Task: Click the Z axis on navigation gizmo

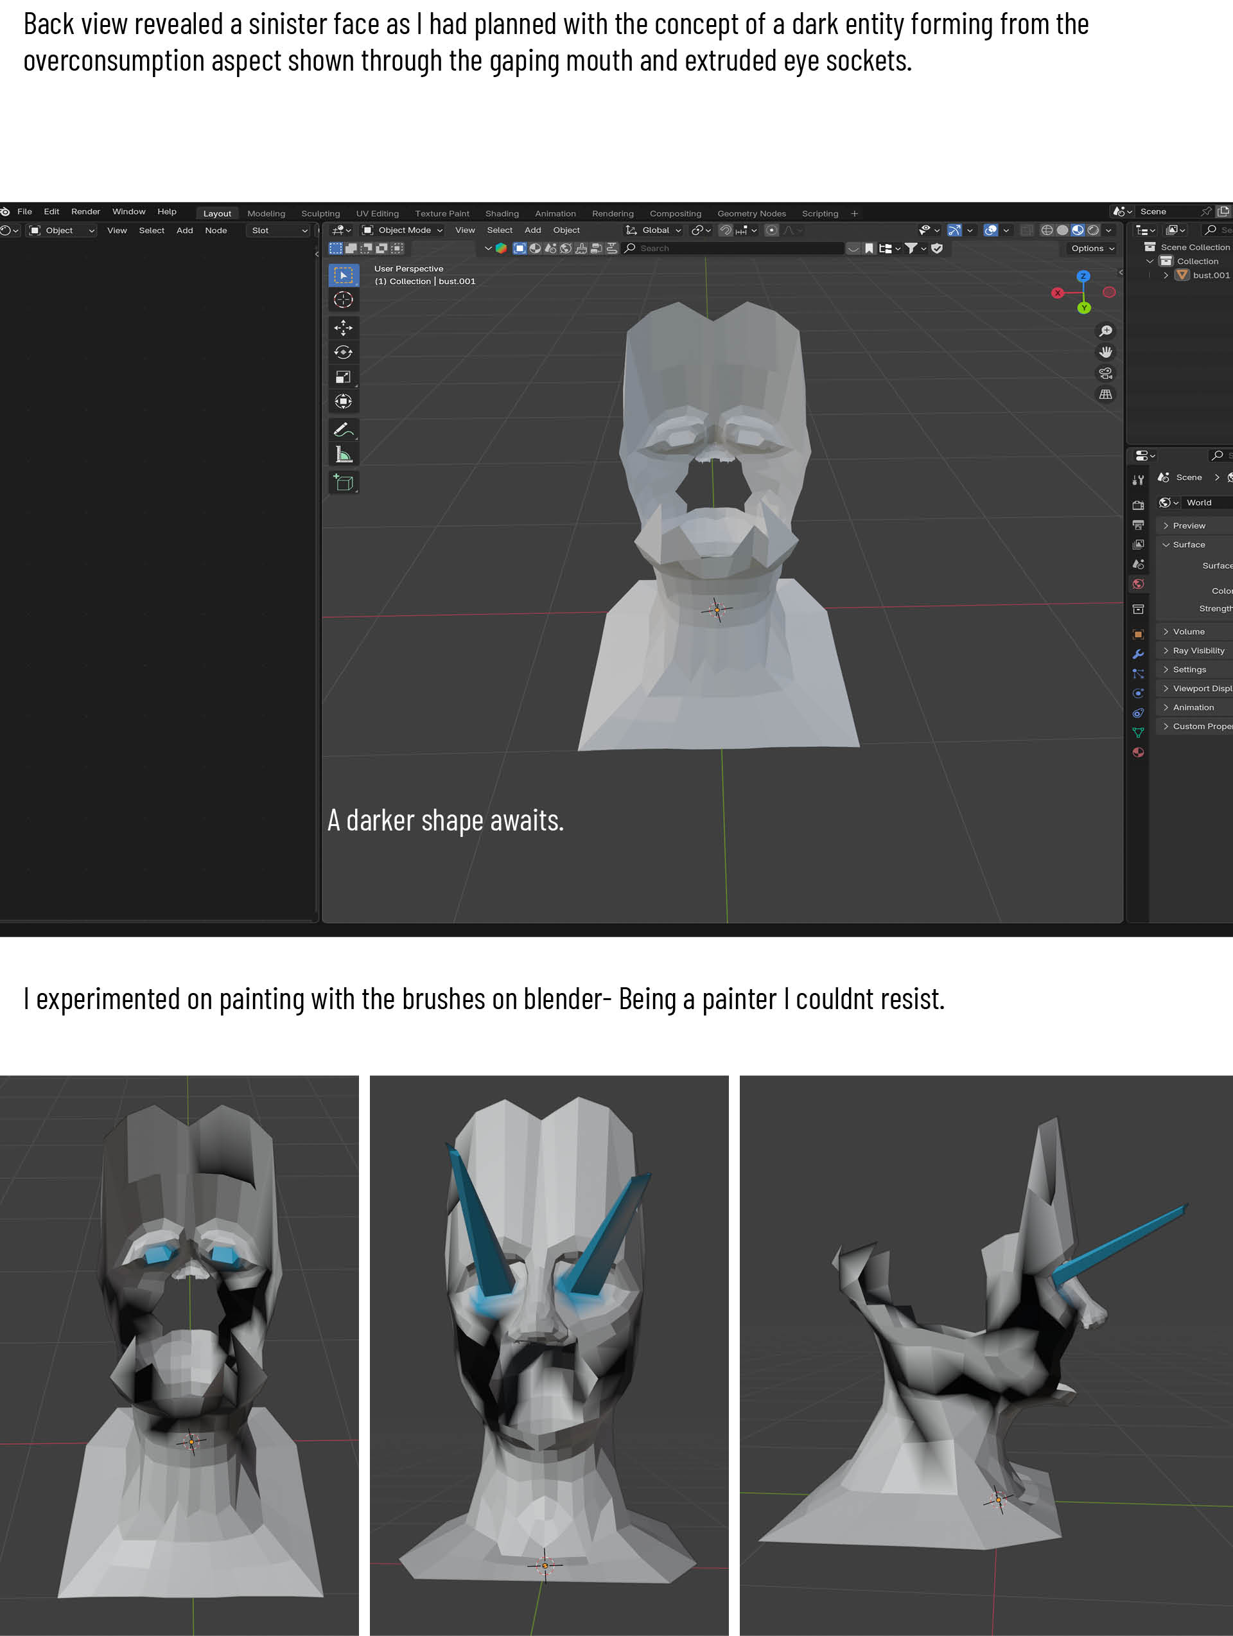Action: click(x=1083, y=277)
